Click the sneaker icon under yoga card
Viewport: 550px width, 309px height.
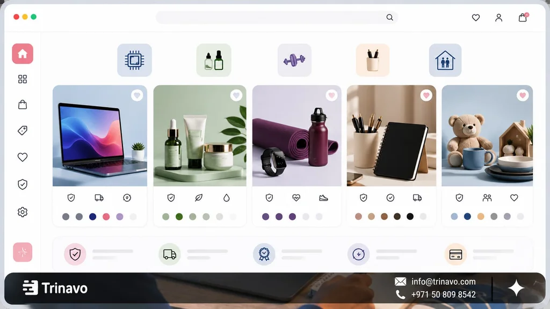[323, 198]
